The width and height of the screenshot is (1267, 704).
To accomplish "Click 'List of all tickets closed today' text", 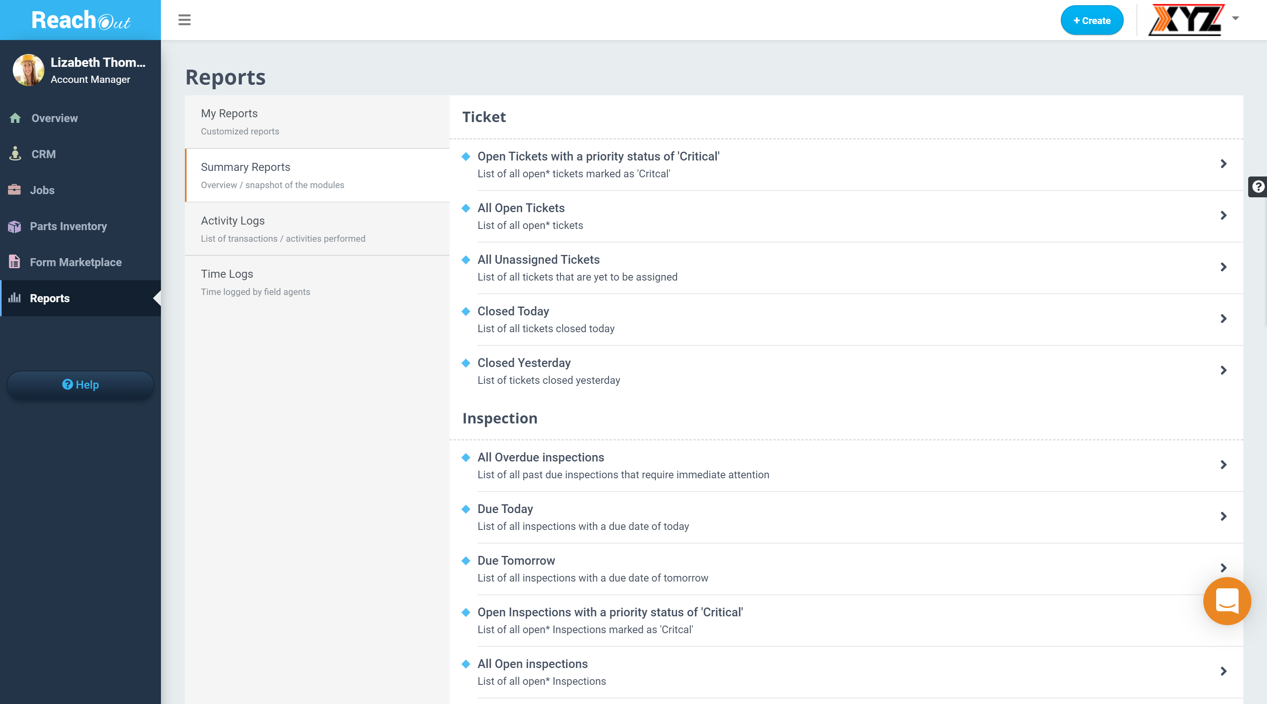I will pyautogui.click(x=546, y=329).
